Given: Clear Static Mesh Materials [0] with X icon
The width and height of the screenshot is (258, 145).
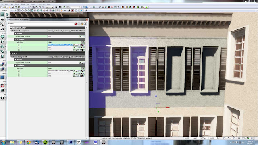Looking at the screenshot, I should 82,45.
